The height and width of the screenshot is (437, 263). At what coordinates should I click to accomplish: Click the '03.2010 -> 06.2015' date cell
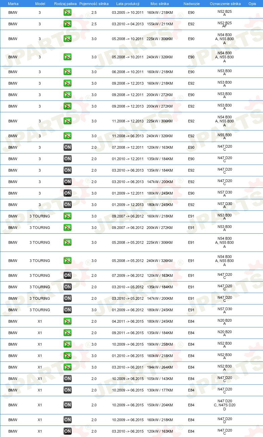pos(128,431)
